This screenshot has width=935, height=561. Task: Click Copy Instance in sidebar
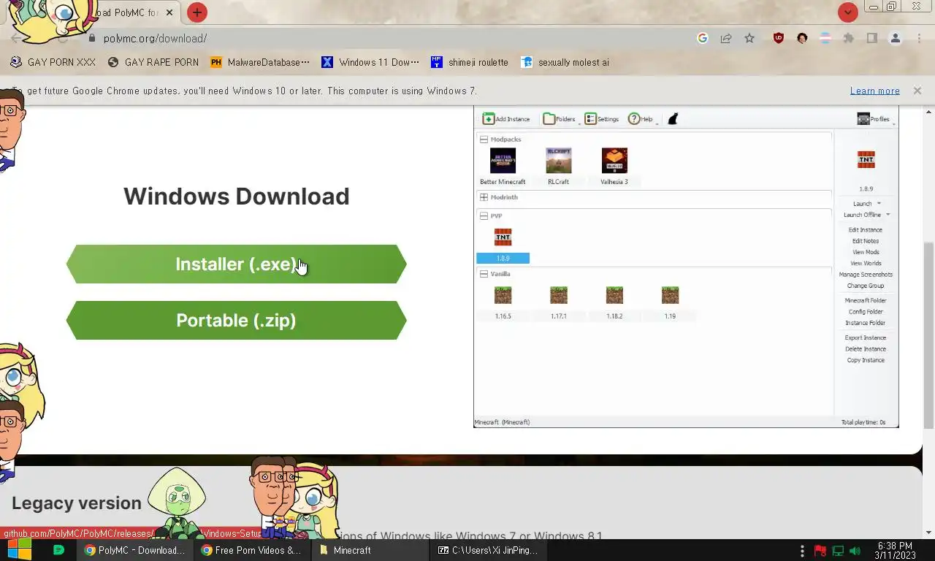click(866, 360)
